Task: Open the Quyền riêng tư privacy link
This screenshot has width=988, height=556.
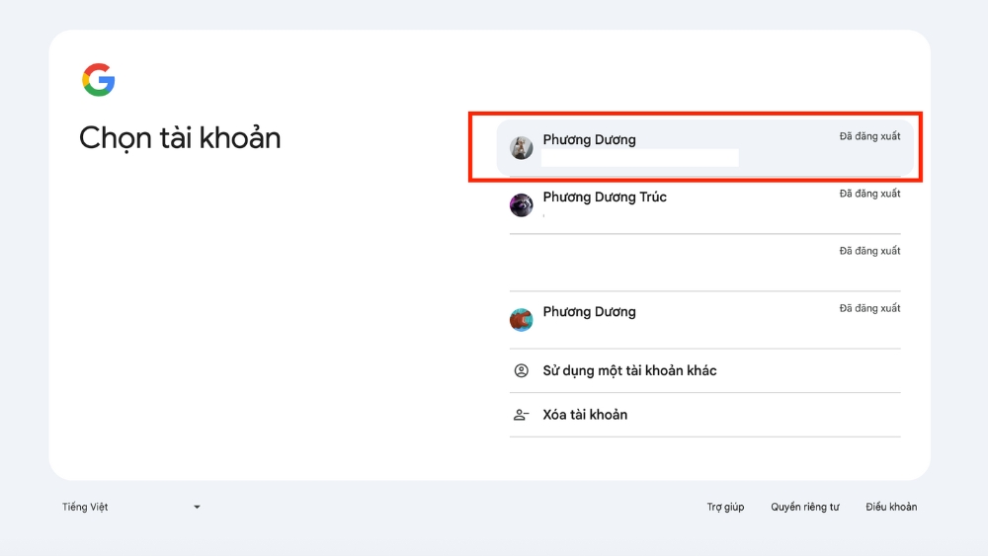Action: pyautogui.click(x=804, y=508)
